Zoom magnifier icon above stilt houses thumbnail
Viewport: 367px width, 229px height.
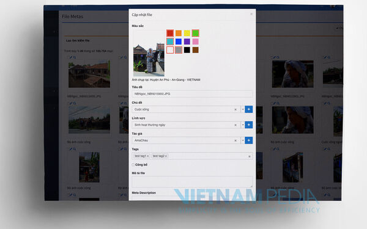75,57
